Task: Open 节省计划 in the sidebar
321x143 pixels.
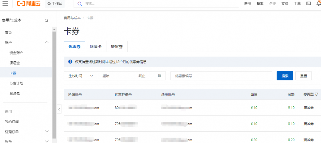Action: pyautogui.click(x=16, y=83)
